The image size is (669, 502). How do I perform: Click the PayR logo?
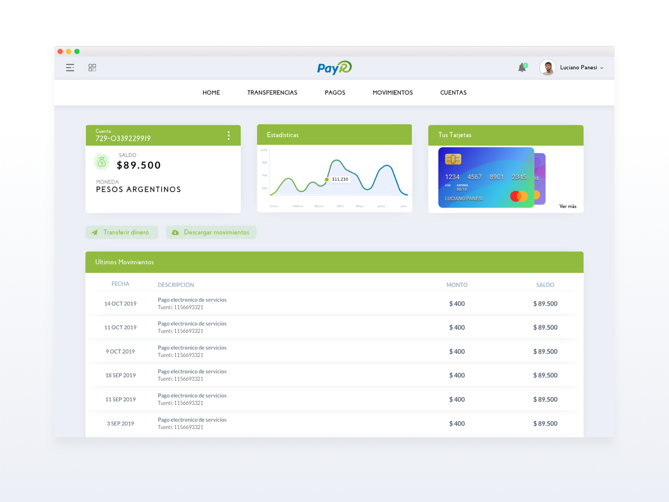pos(334,68)
